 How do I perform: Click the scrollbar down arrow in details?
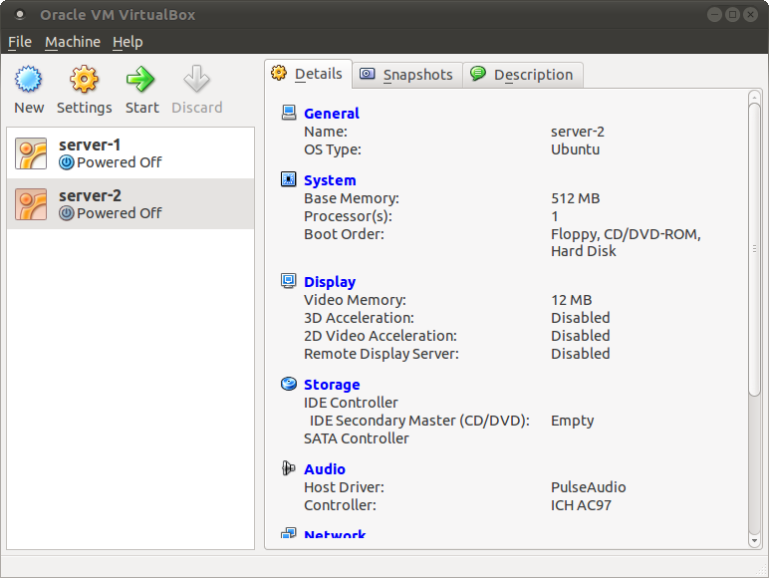tap(754, 541)
